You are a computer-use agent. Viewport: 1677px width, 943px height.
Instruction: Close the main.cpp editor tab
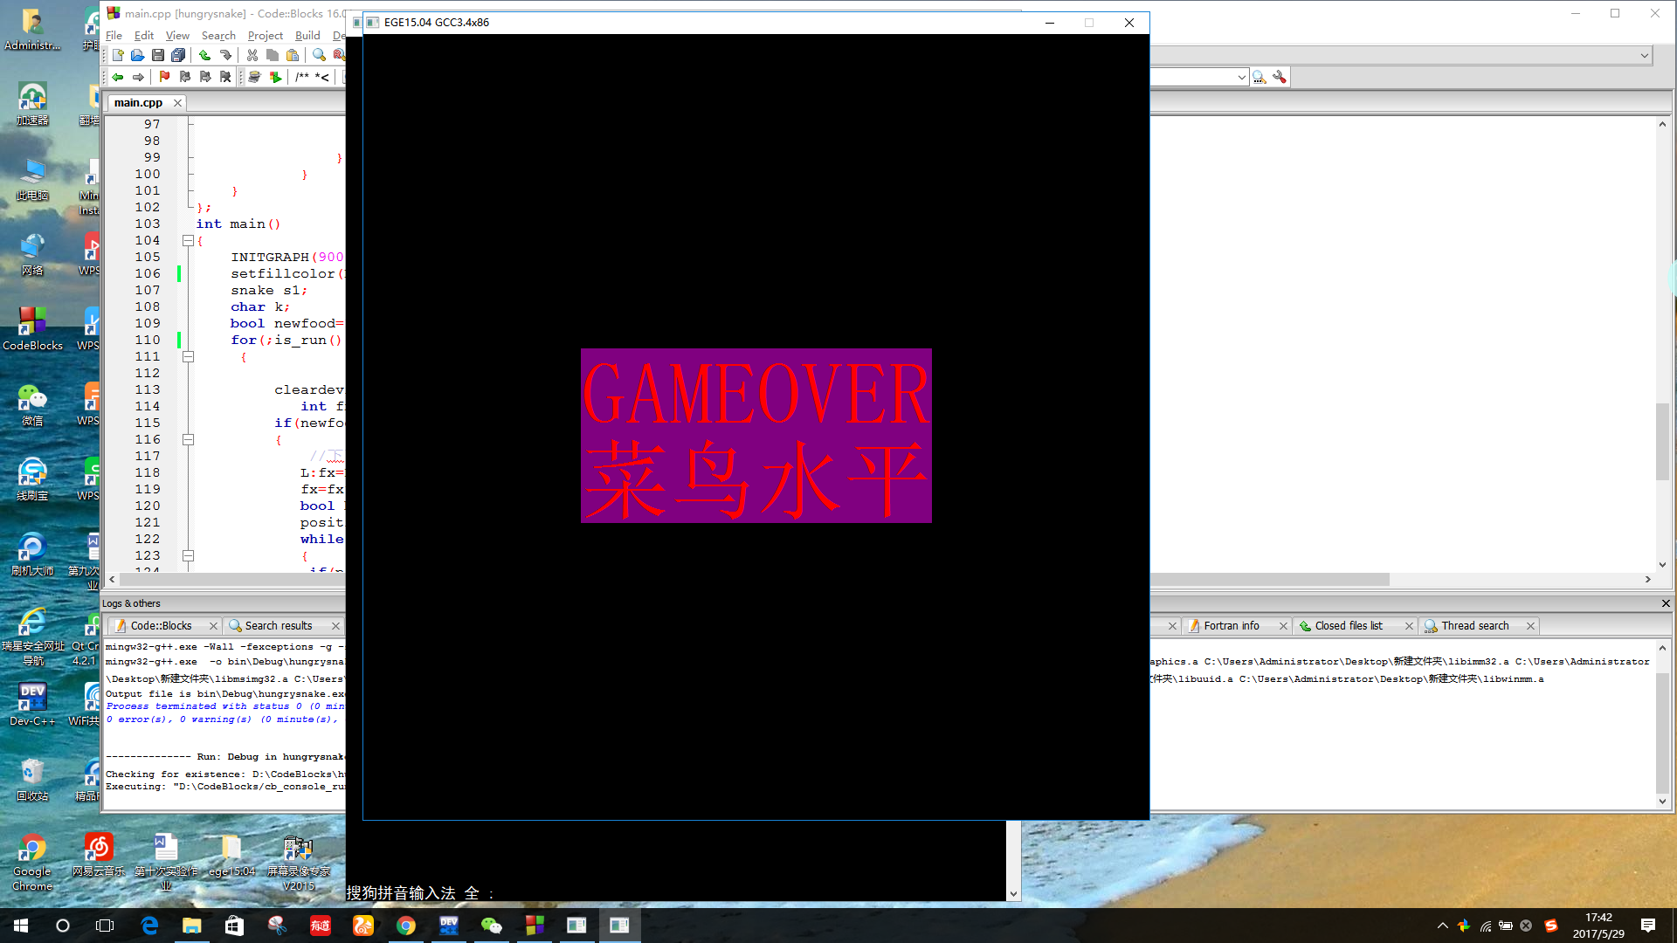pyautogui.click(x=178, y=103)
